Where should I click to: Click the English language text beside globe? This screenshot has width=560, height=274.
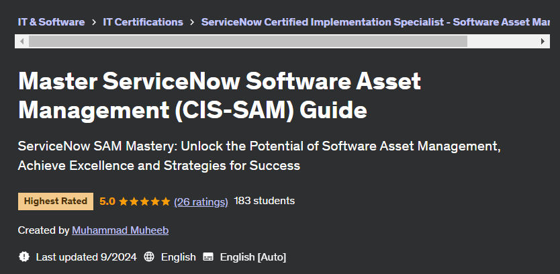tap(178, 257)
